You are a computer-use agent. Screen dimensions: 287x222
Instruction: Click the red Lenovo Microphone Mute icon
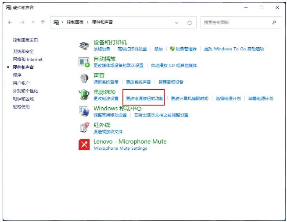point(84,144)
